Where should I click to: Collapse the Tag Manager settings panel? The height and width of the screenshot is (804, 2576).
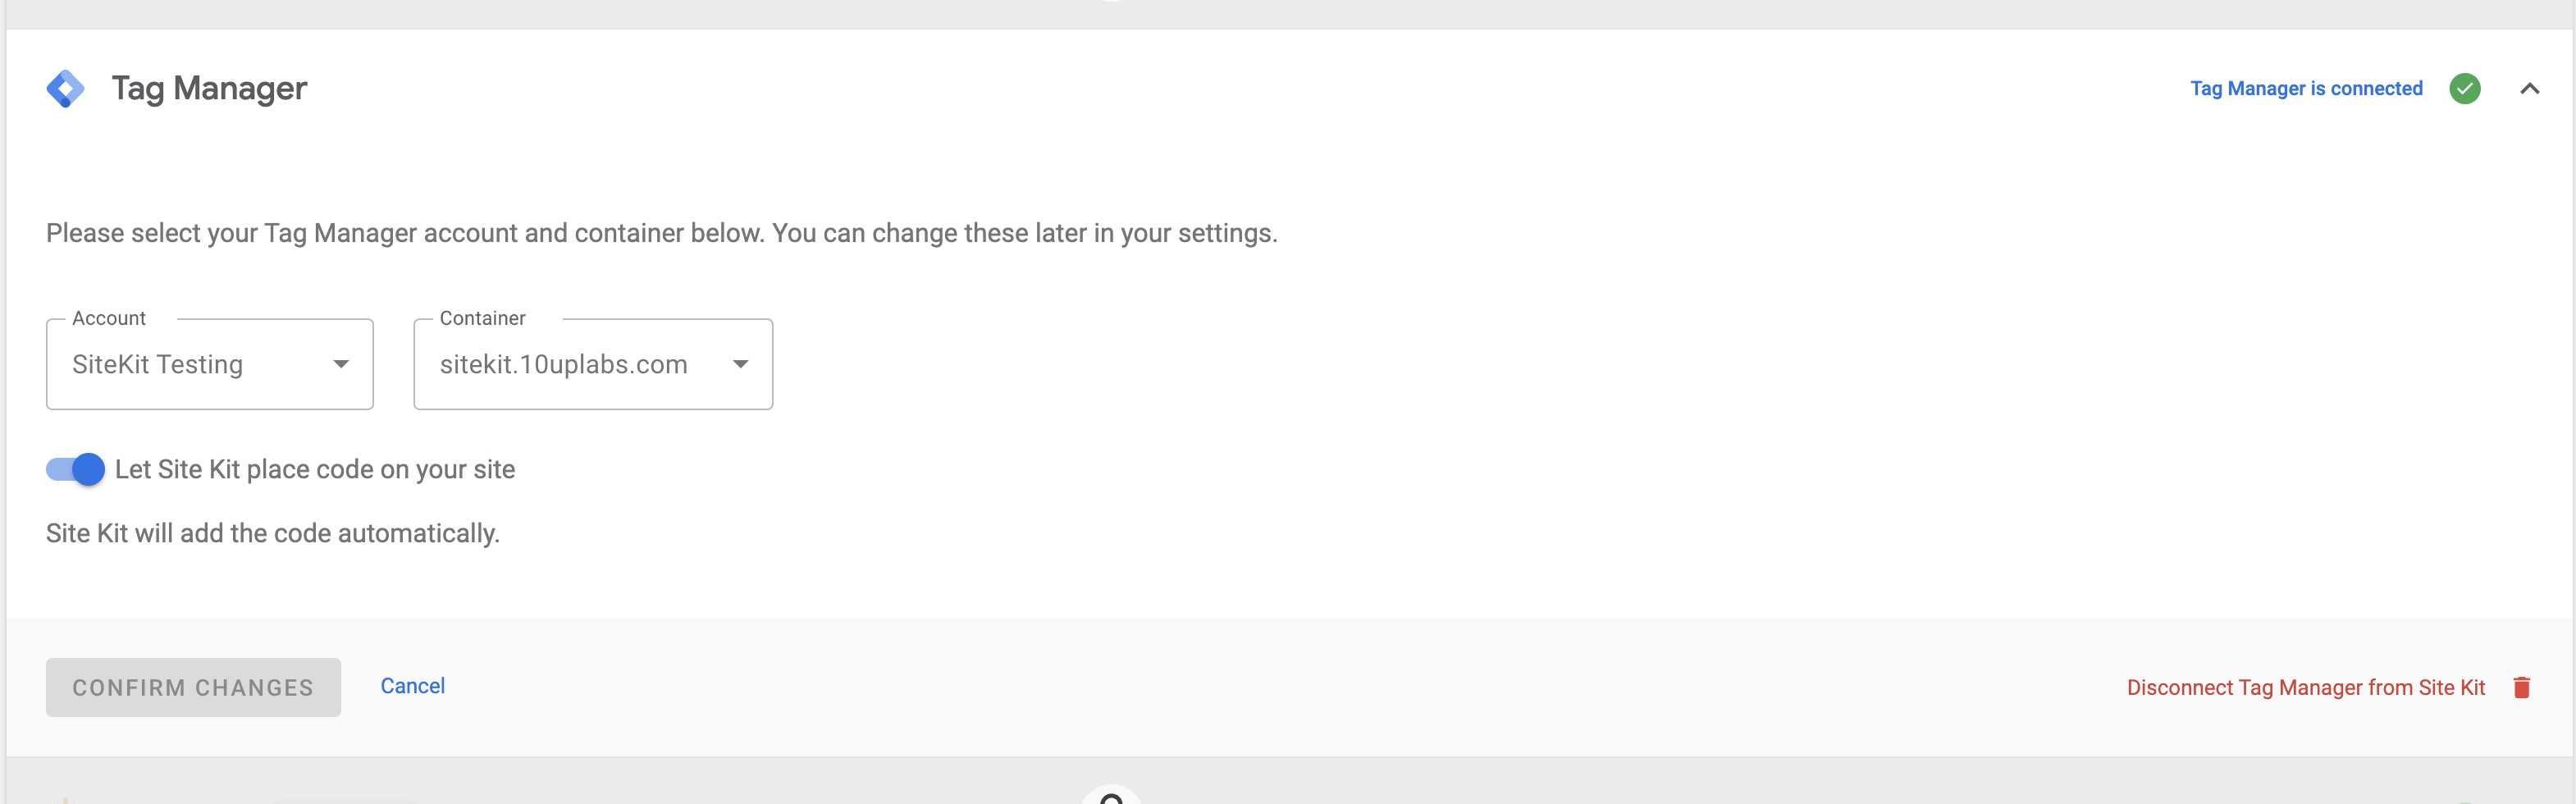click(2531, 88)
